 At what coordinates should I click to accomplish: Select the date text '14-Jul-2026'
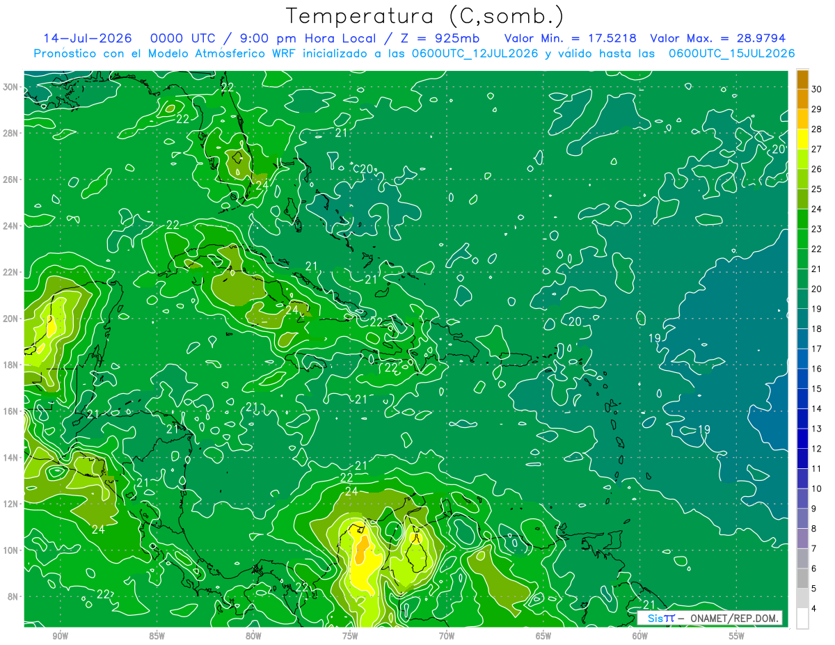click(x=89, y=38)
